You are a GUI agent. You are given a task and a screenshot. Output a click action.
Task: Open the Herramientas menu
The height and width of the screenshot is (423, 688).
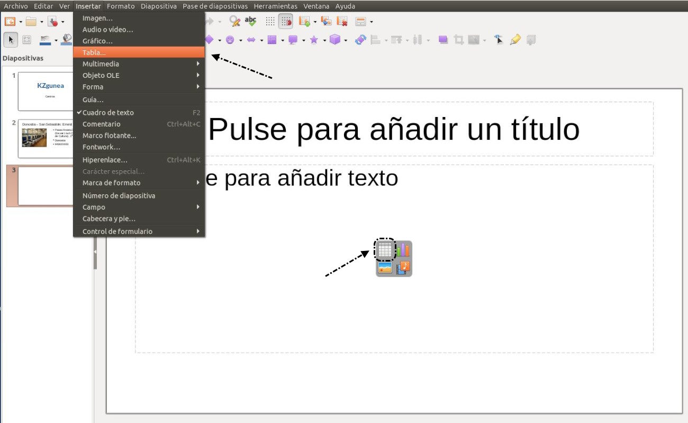[275, 6]
